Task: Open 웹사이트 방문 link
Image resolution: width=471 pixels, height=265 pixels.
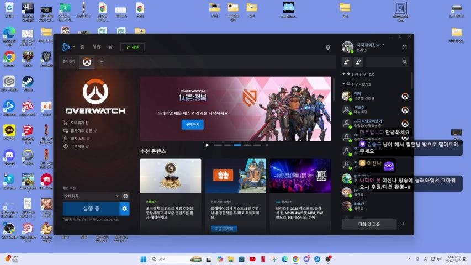Action: tap(80, 130)
